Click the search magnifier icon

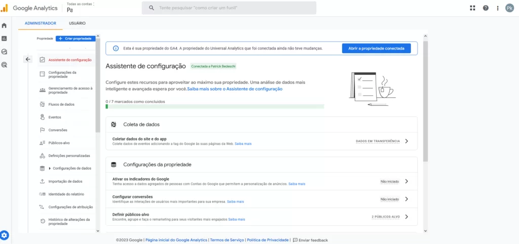click(152, 8)
